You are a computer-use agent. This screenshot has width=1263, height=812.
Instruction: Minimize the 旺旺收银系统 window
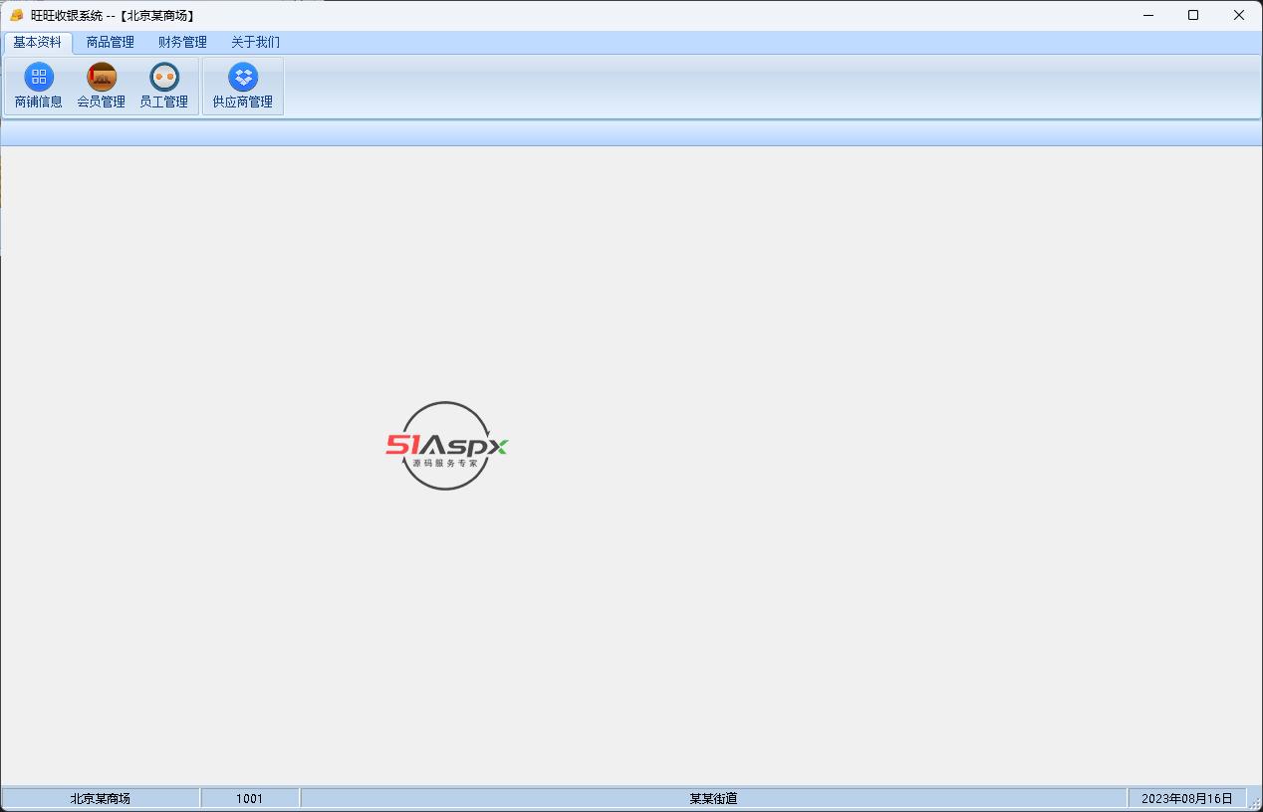[1148, 15]
